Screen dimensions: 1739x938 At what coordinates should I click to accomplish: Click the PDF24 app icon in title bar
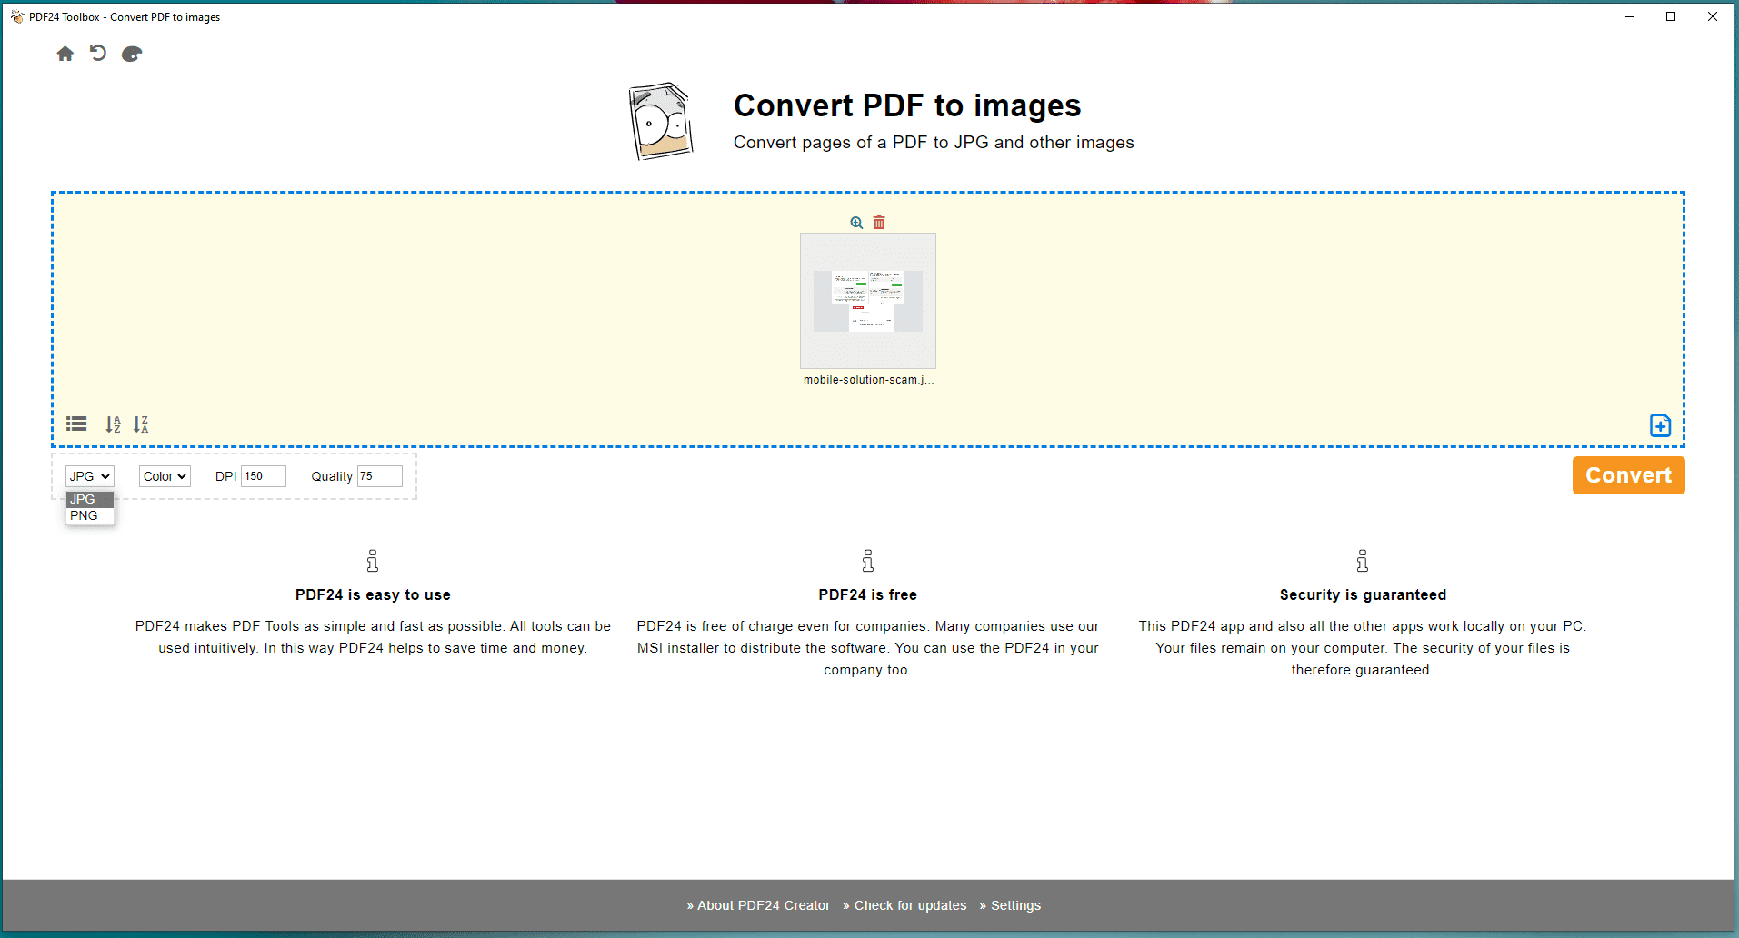click(17, 17)
